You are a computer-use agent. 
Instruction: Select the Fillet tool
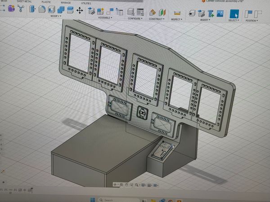click(42, 9)
